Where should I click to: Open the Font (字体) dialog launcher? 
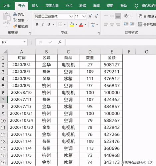(99, 33)
